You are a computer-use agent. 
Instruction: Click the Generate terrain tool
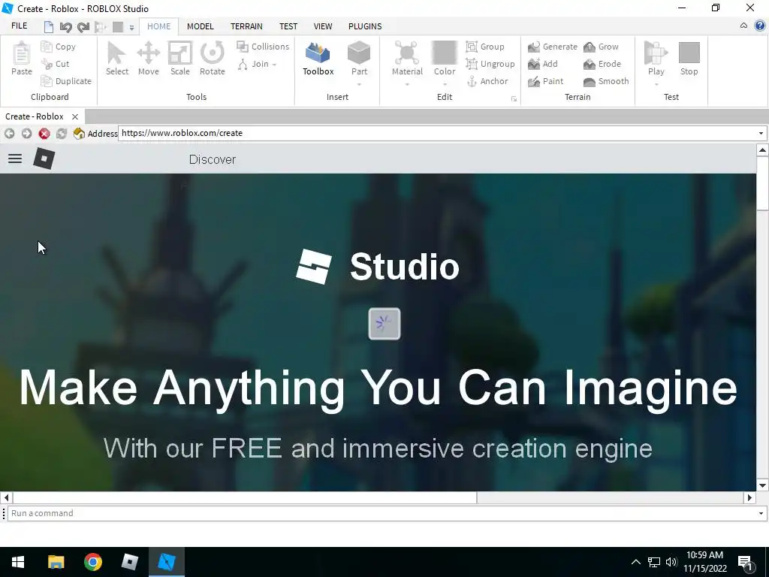point(552,47)
